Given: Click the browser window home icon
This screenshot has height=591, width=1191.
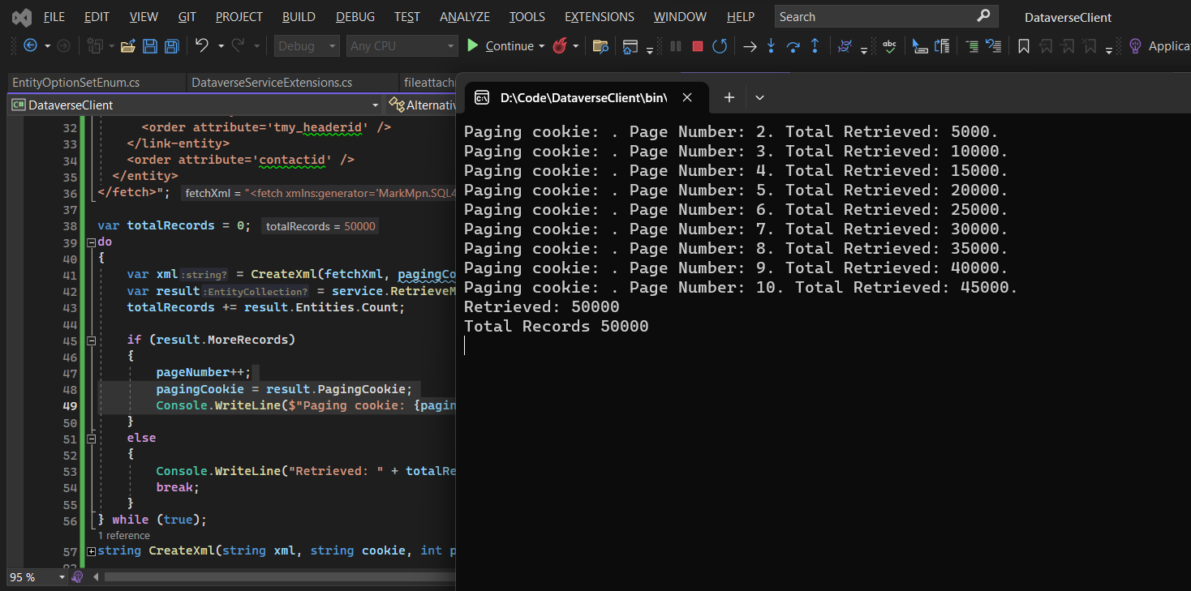Looking at the screenshot, I should click(x=630, y=46).
